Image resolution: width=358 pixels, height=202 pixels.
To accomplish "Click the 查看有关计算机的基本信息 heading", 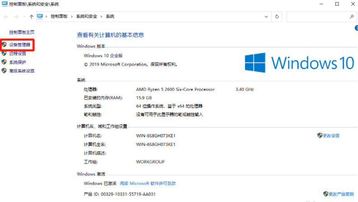I will (x=110, y=35).
